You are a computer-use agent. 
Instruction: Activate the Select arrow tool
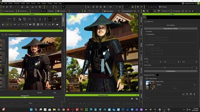tap(63, 7)
